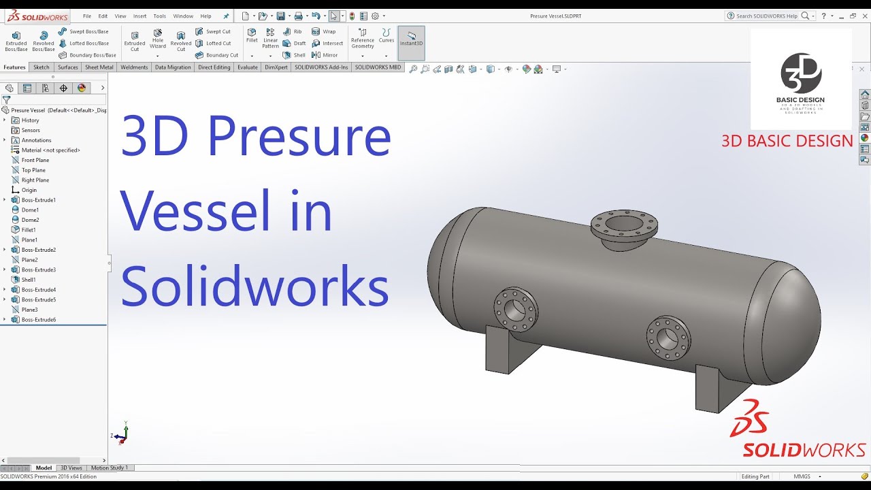Image resolution: width=871 pixels, height=490 pixels.
Task: Open the Edit Appearance icon in the view toolbar
Action: tap(526, 69)
